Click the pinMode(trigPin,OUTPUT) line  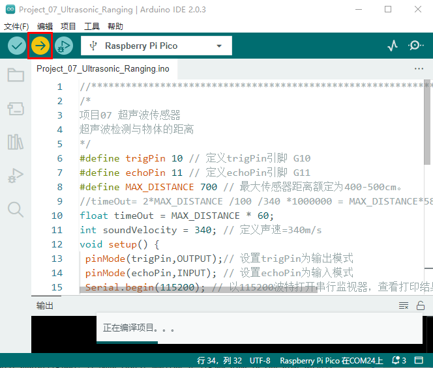[219, 259]
